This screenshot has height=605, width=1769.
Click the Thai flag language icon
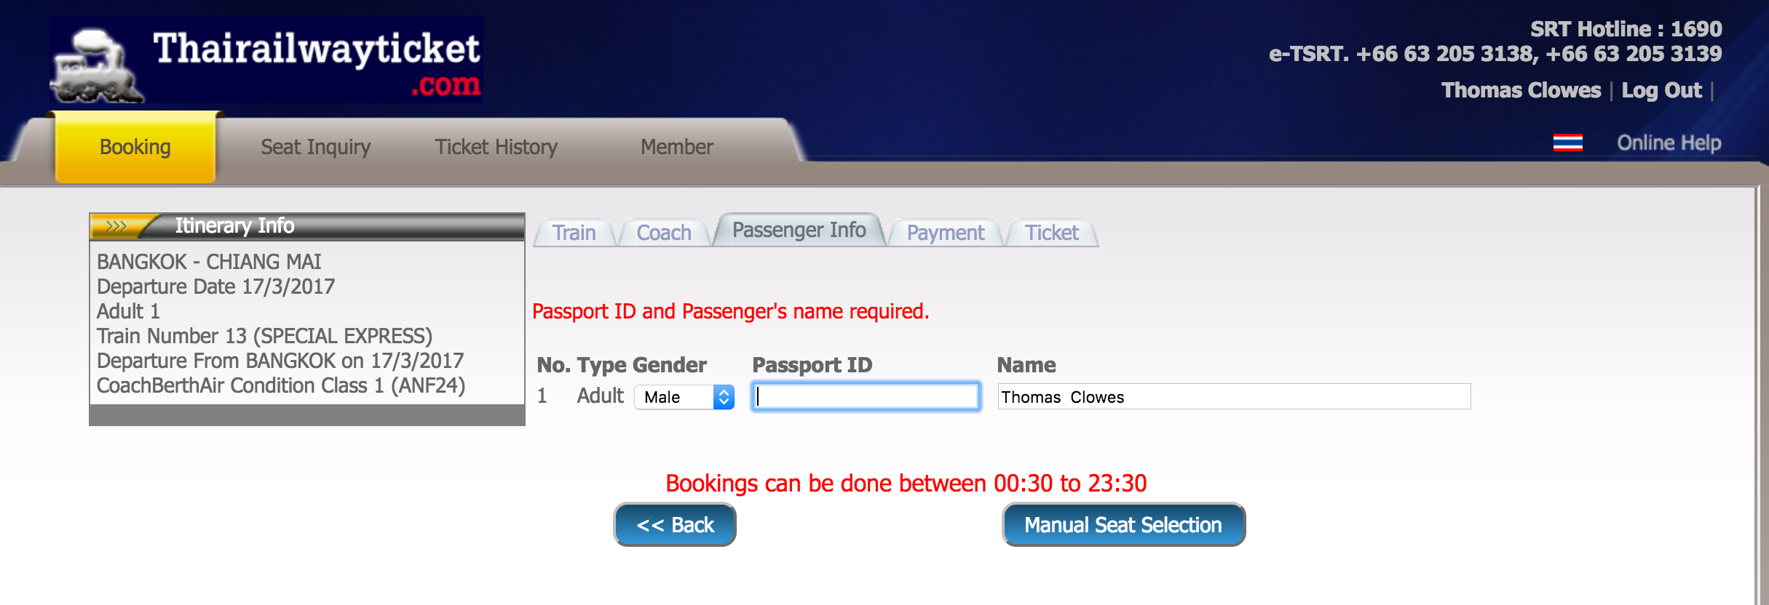[x=1567, y=143]
